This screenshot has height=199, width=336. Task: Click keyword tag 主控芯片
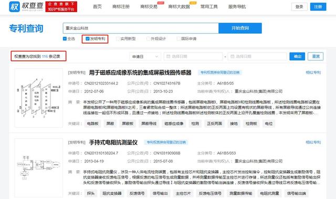[x=183, y=193]
